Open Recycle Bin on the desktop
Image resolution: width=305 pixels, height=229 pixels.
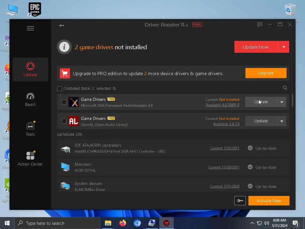point(290,10)
